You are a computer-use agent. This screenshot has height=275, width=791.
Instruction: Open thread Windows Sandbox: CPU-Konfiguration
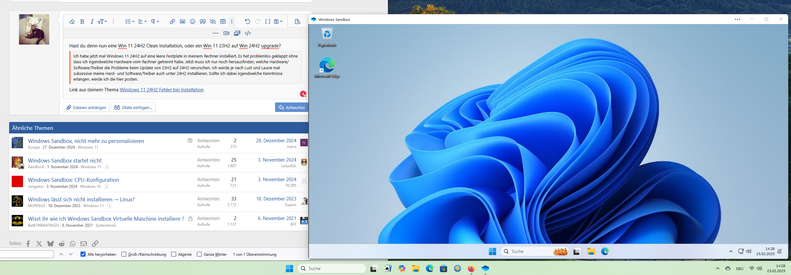tap(73, 180)
